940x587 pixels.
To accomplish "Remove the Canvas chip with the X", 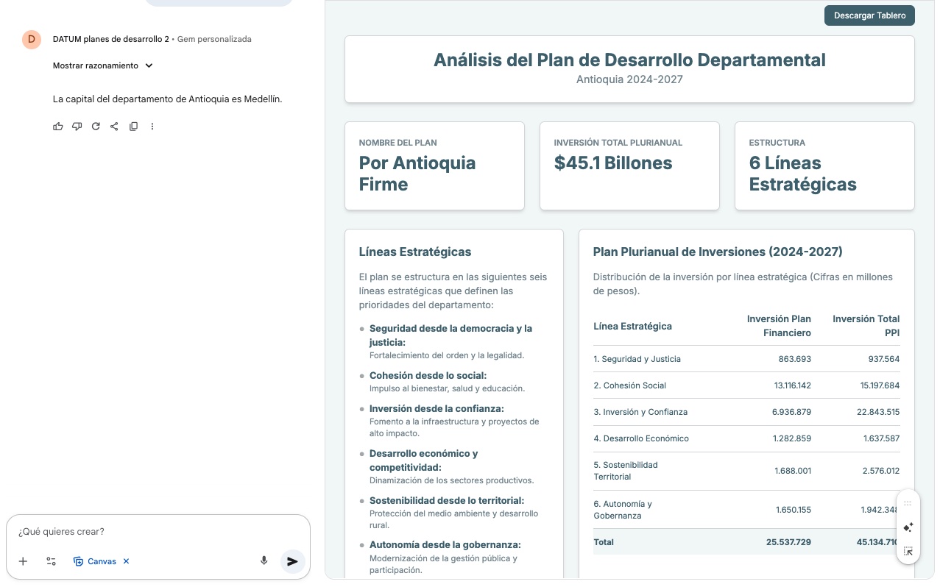I will click(x=126, y=561).
